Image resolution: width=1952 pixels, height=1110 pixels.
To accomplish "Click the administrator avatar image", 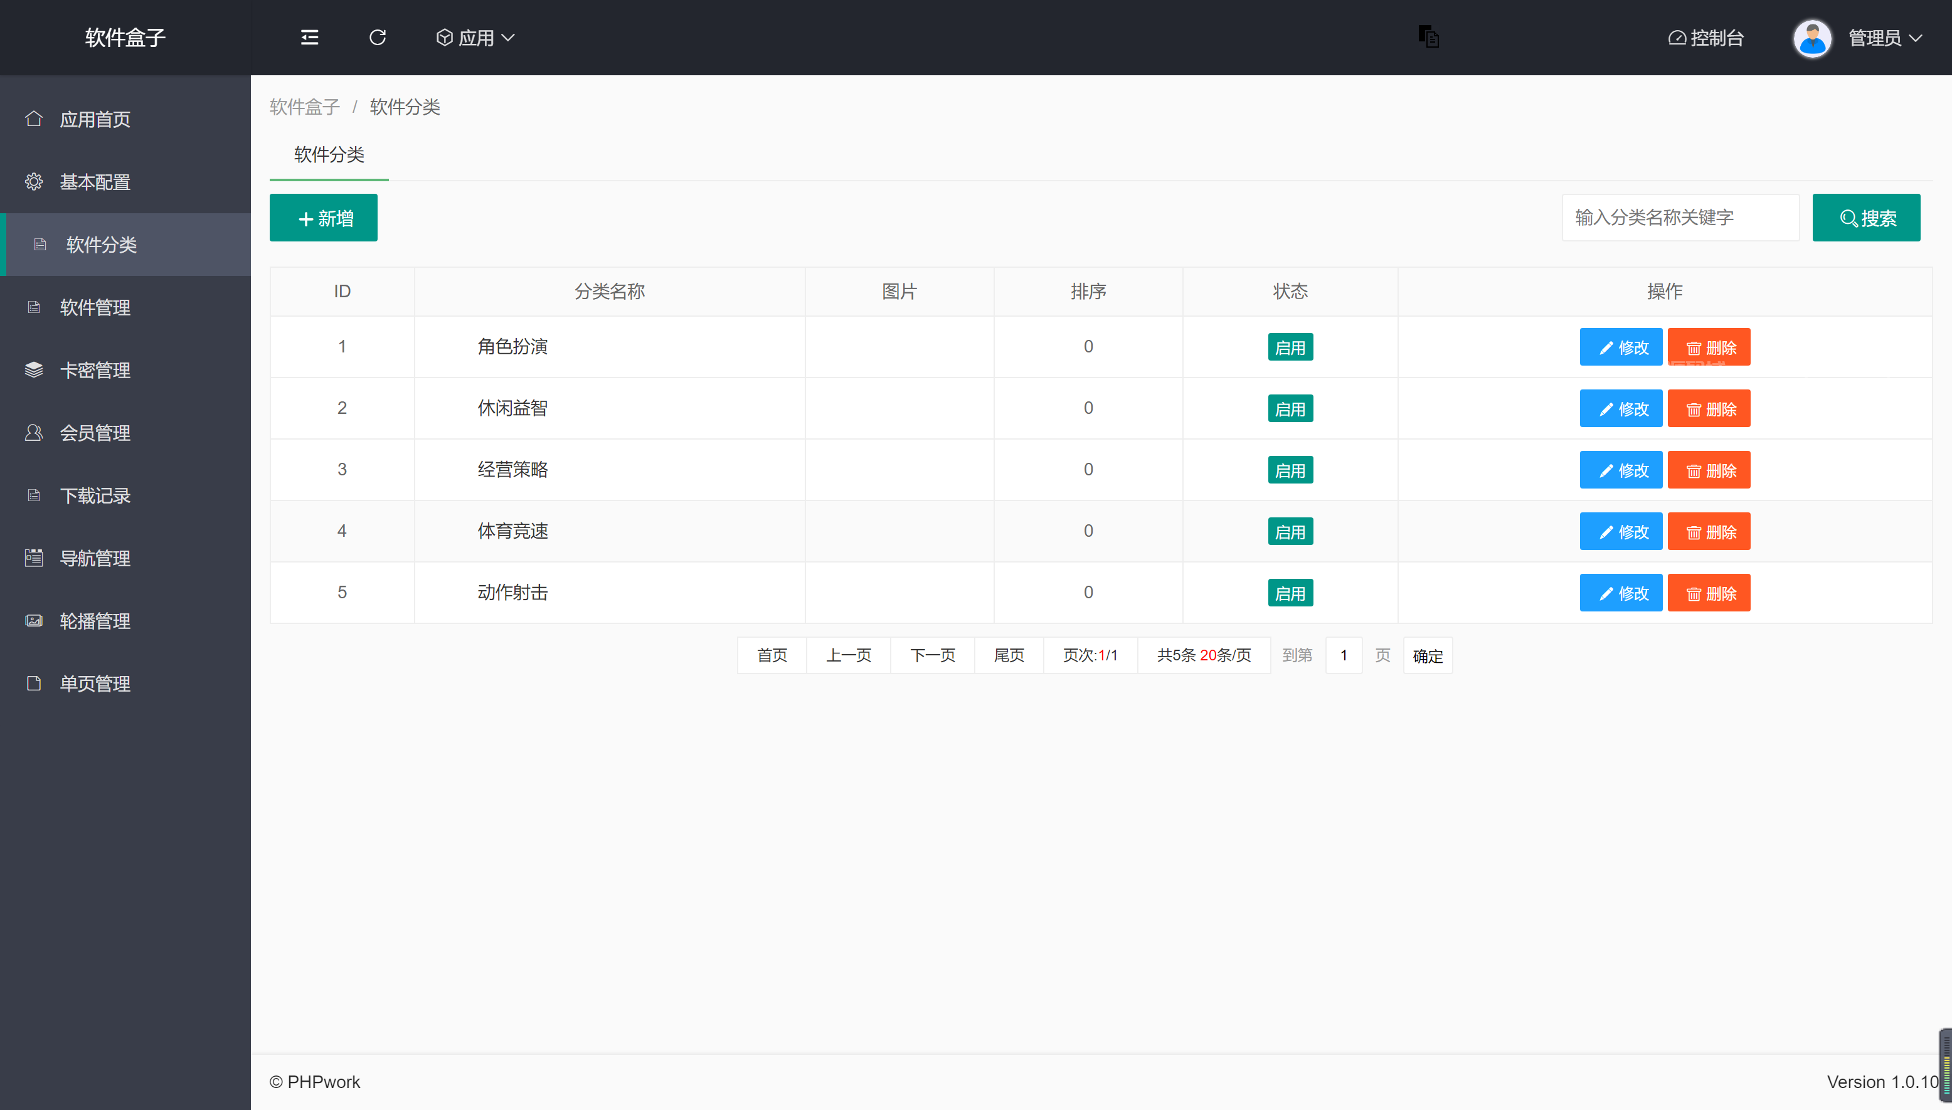I will click(x=1811, y=38).
